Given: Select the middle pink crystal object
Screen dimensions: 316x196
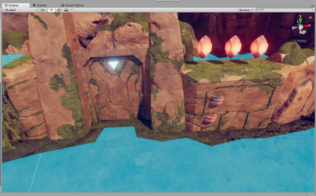Looking at the screenshot, I should [x=233, y=47].
